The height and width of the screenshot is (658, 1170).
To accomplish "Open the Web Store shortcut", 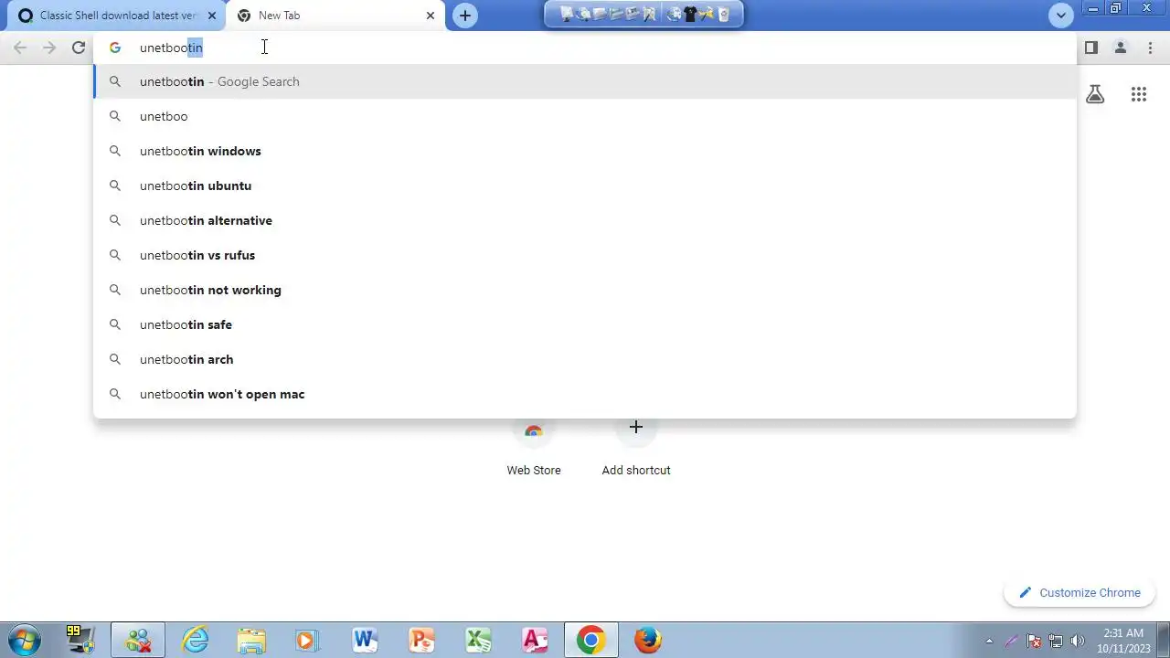I will pos(534,448).
